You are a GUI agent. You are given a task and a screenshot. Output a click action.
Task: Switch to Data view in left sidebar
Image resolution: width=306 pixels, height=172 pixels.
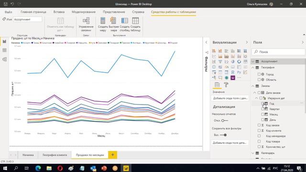4,50
